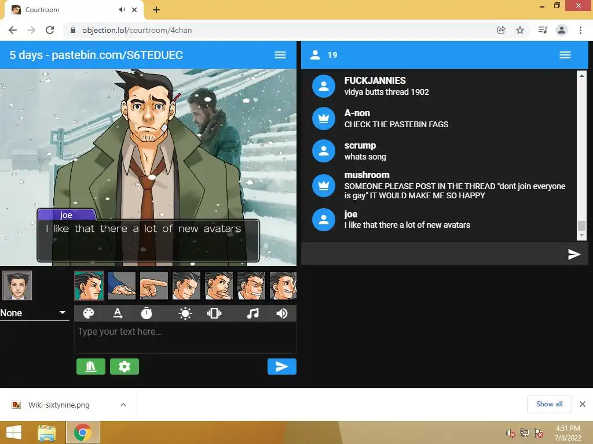View site info lock icon

(73, 30)
